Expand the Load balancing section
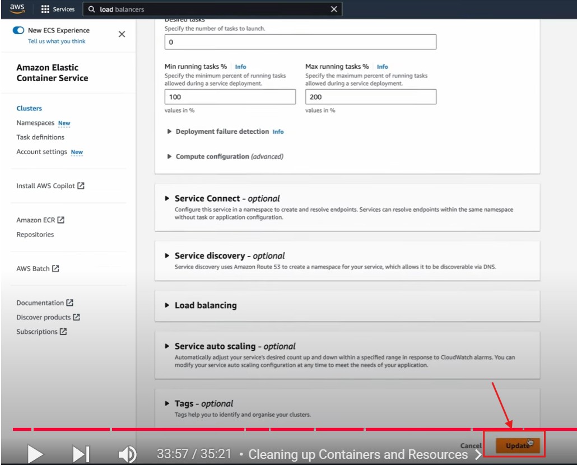The image size is (577, 465). point(205,305)
